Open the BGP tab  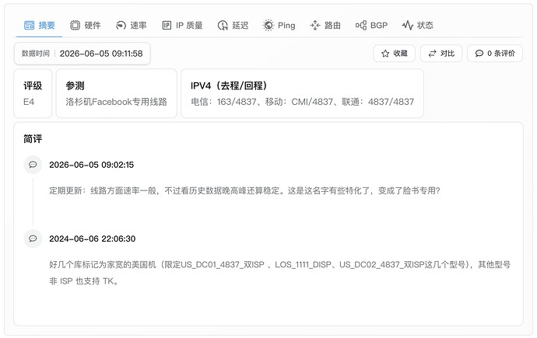coord(371,26)
